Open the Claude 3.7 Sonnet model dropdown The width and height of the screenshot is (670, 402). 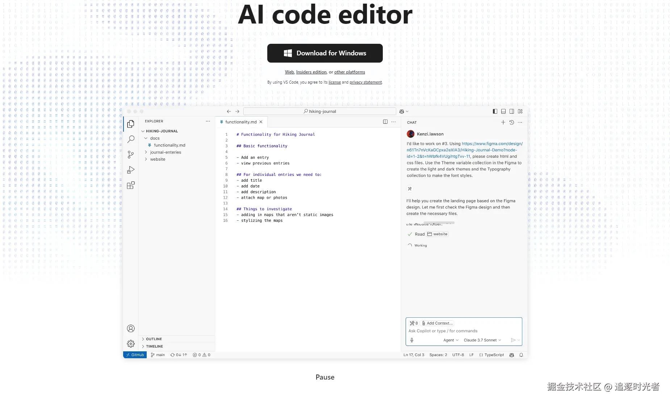pos(482,340)
